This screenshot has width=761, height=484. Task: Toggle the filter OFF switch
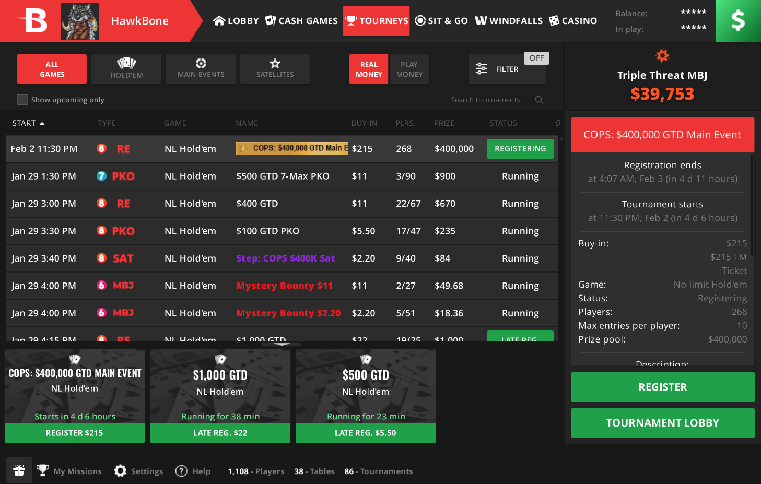click(x=536, y=58)
